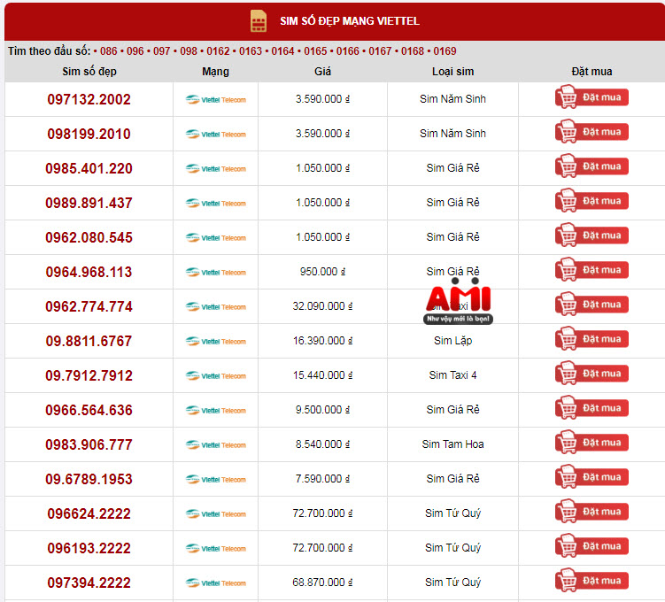View sim number 0983.906.777

pos(89,445)
